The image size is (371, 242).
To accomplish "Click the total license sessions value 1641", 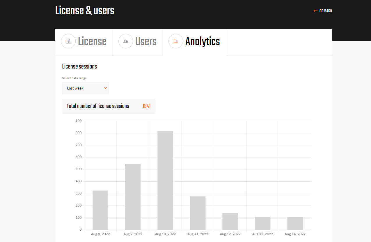I will tap(147, 106).
